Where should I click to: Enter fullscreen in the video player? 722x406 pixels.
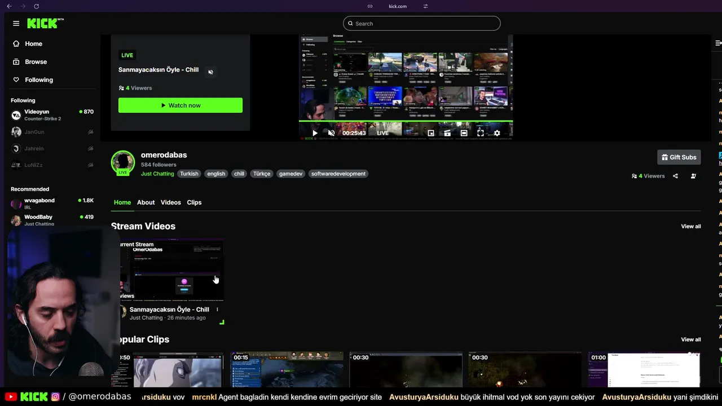[481, 133]
